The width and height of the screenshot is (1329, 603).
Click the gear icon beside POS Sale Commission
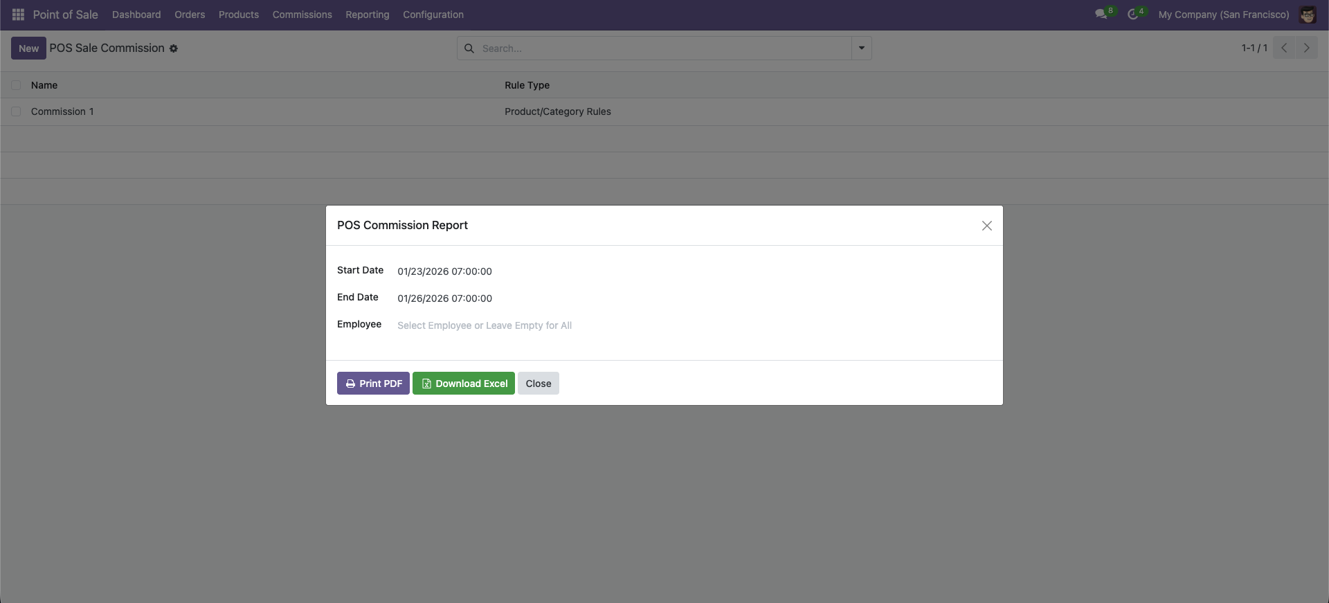click(174, 48)
